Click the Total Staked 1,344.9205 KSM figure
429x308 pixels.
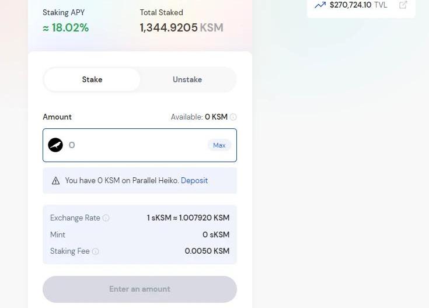coord(181,27)
